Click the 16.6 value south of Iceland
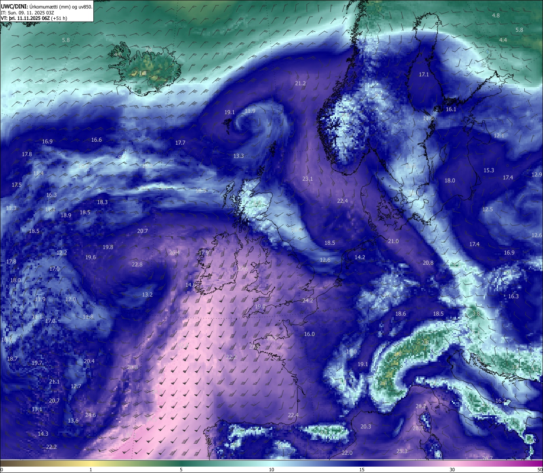This screenshot has width=543, height=473. click(x=96, y=140)
